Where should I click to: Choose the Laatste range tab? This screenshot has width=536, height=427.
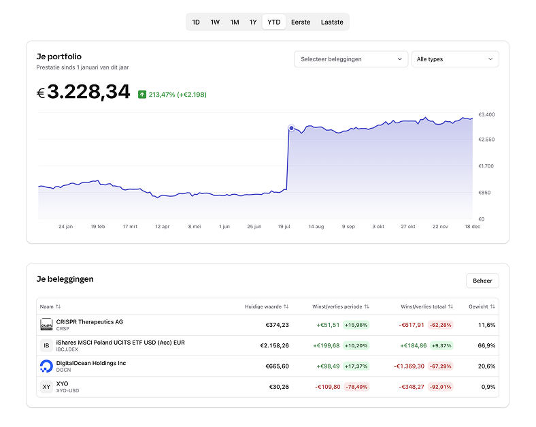tap(332, 22)
